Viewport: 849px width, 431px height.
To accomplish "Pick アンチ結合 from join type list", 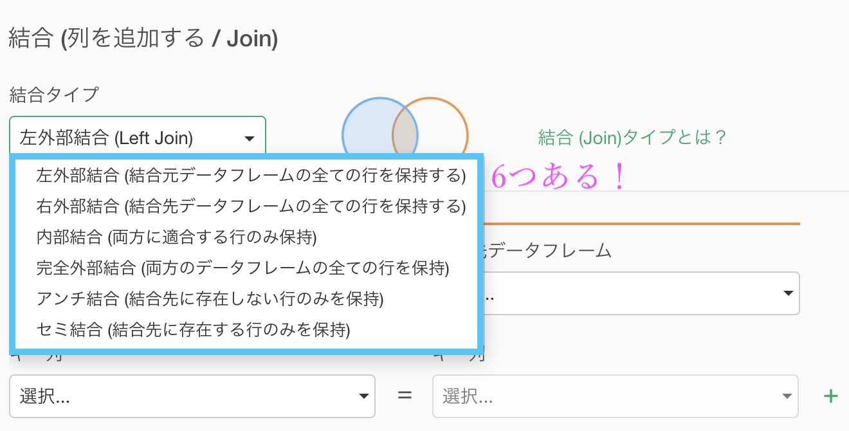I will 210,298.
